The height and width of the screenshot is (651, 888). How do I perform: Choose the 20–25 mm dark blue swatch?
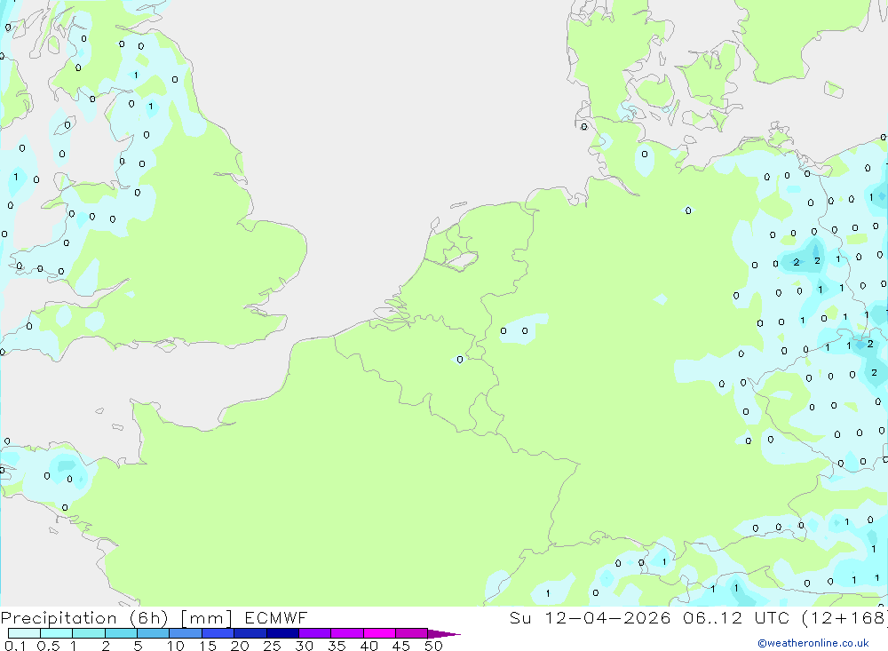pos(250,633)
